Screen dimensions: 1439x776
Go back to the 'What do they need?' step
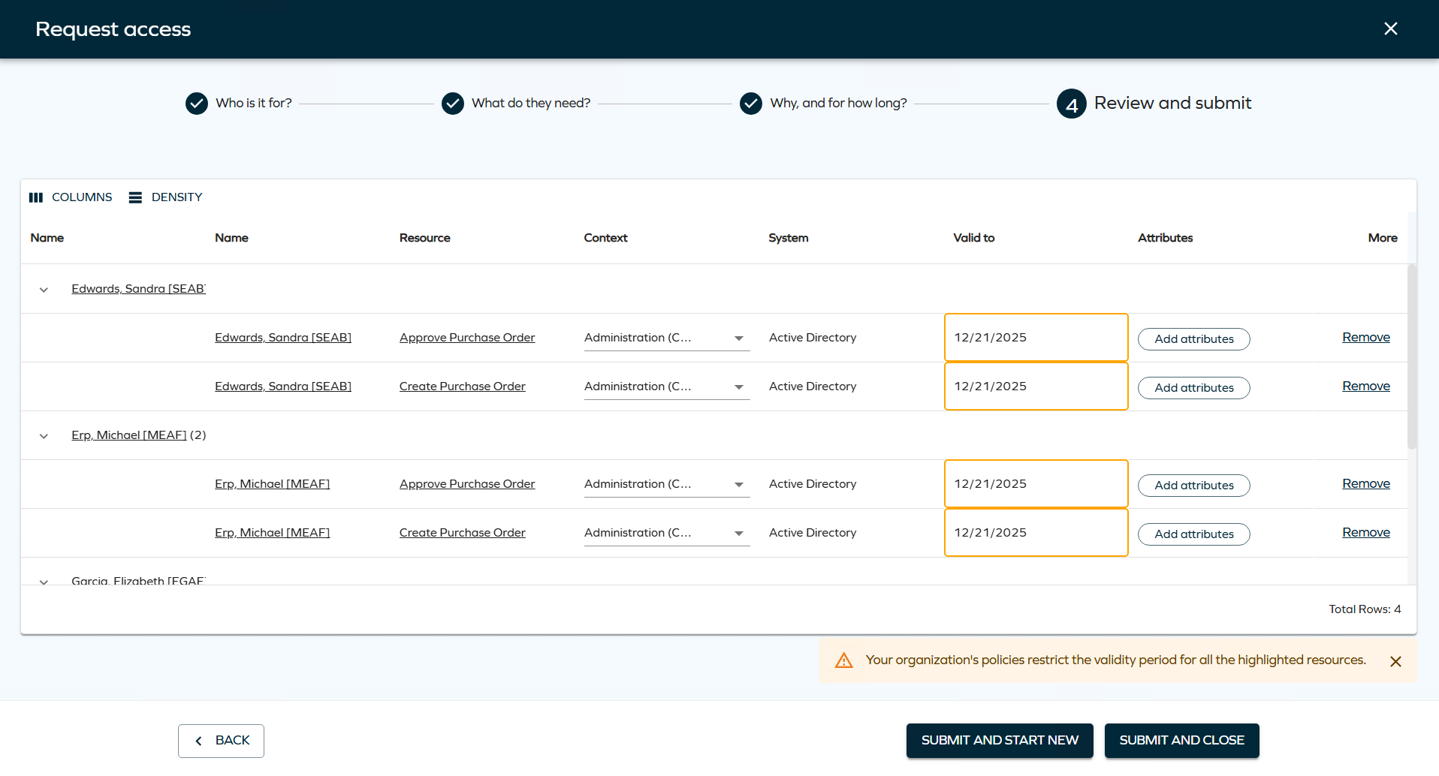coord(530,103)
